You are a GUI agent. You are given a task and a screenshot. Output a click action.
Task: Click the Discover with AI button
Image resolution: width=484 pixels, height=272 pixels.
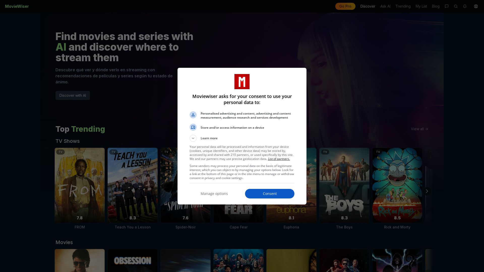click(x=73, y=95)
